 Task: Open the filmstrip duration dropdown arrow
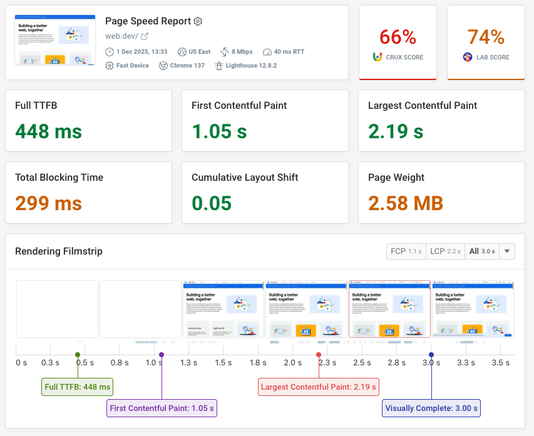pyautogui.click(x=506, y=251)
